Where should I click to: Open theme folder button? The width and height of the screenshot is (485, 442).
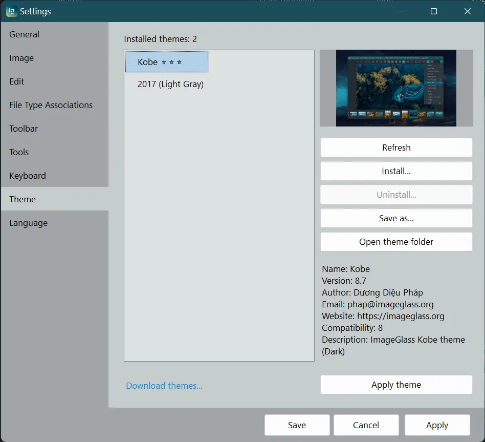coord(396,242)
